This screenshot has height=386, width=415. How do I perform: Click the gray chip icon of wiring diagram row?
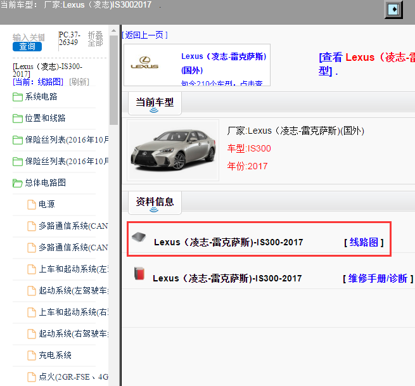pos(139,237)
